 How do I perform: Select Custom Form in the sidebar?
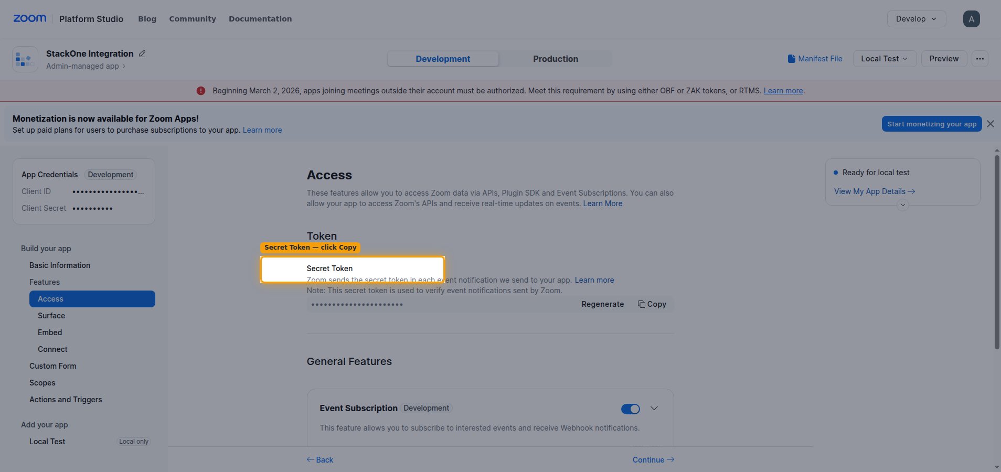[53, 366]
